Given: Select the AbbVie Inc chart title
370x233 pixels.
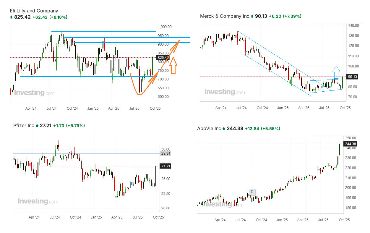Looking at the screenshot, I should pyautogui.click(x=209, y=129).
